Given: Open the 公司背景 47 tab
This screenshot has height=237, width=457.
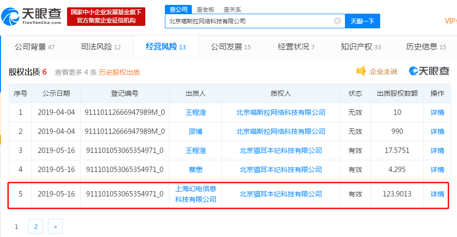Looking at the screenshot, I should 35,47.
